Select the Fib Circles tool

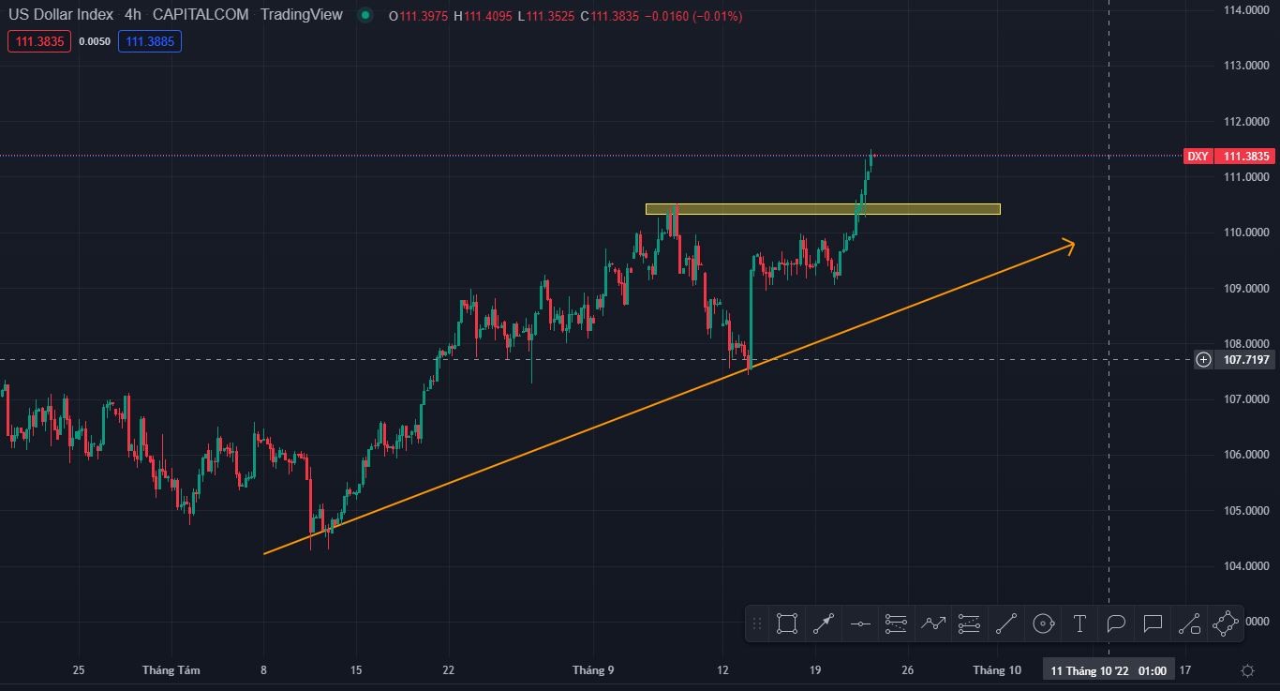tap(1043, 623)
